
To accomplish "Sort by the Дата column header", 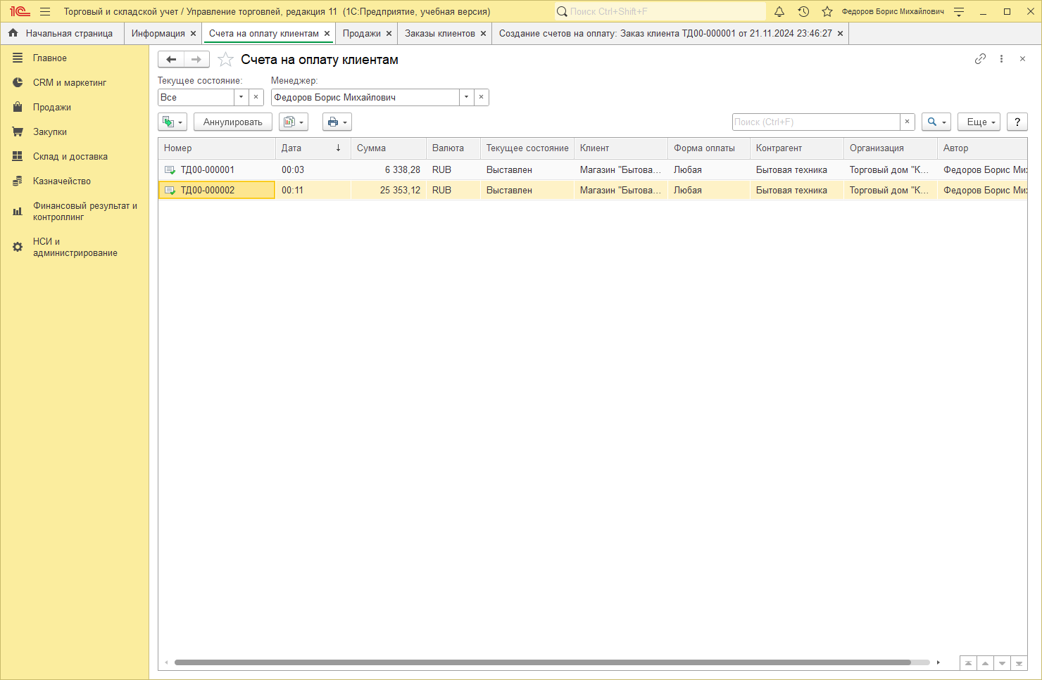I will pyautogui.click(x=313, y=148).
